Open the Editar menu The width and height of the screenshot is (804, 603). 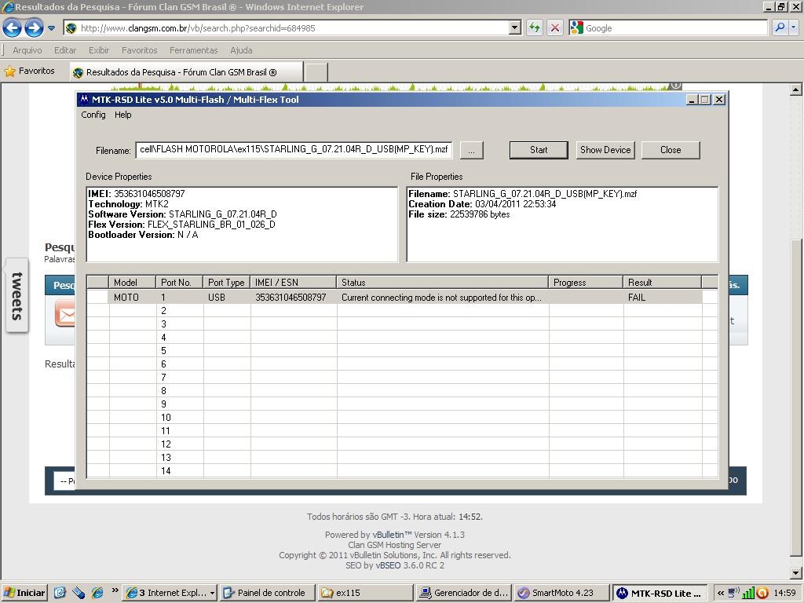[x=65, y=50]
